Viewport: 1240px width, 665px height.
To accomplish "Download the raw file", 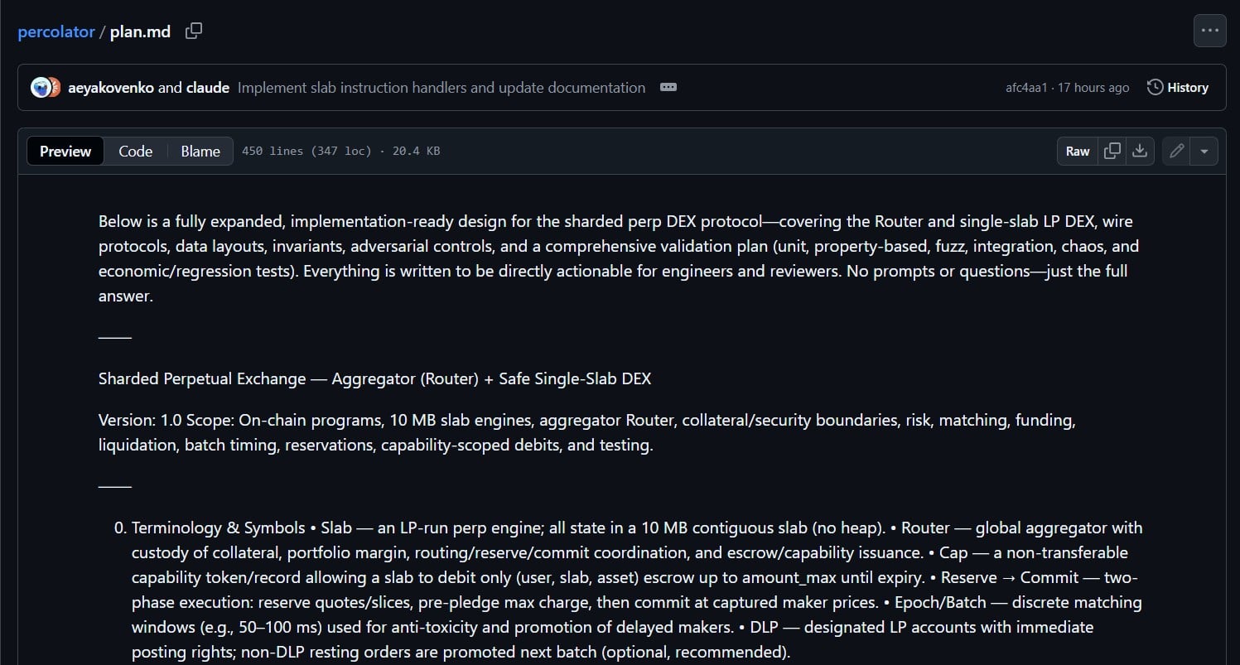I will (1140, 152).
